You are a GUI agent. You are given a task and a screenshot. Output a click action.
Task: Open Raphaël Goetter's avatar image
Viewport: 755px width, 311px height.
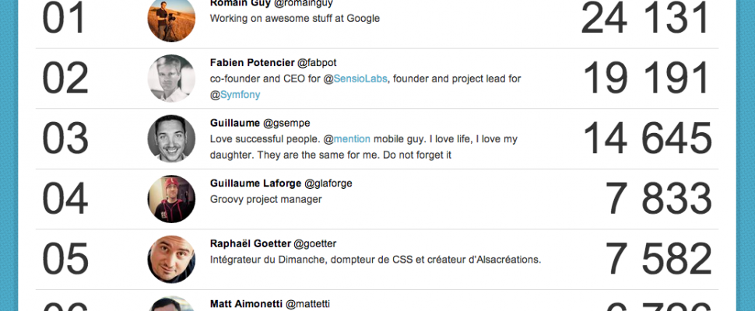coord(171,259)
